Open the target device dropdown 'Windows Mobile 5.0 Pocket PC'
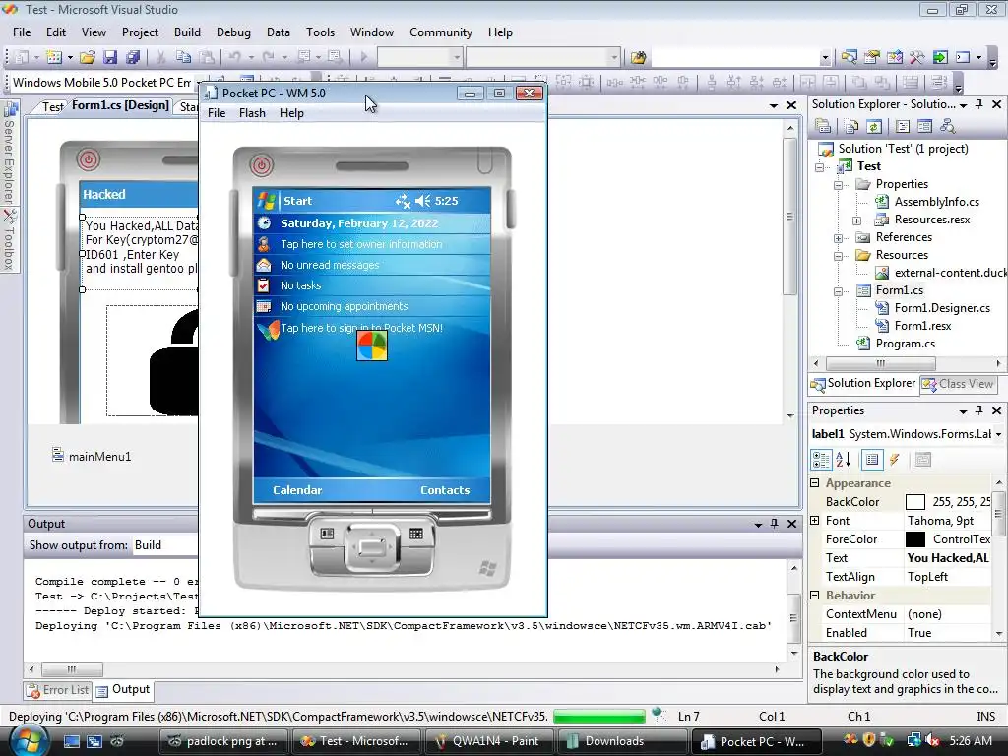This screenshot has width=1008, height=756. (x=102, y=83)
